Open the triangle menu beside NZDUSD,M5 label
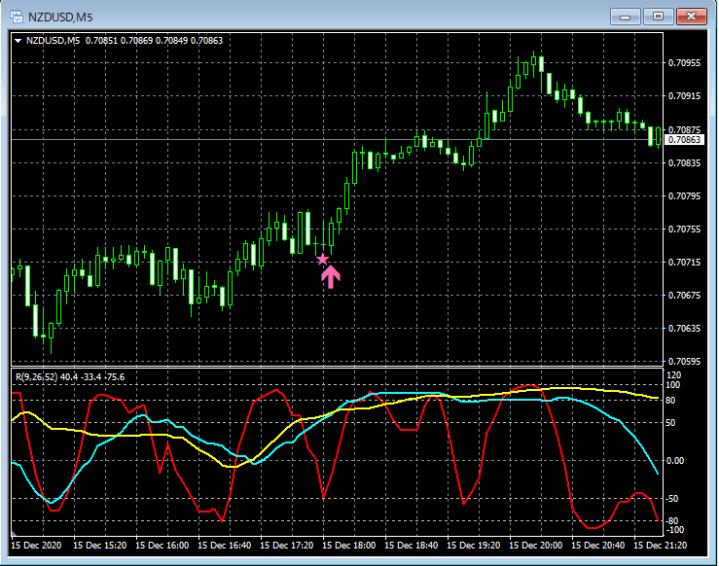The width and height of the screenshot is (719, 566). pos(18,40)
